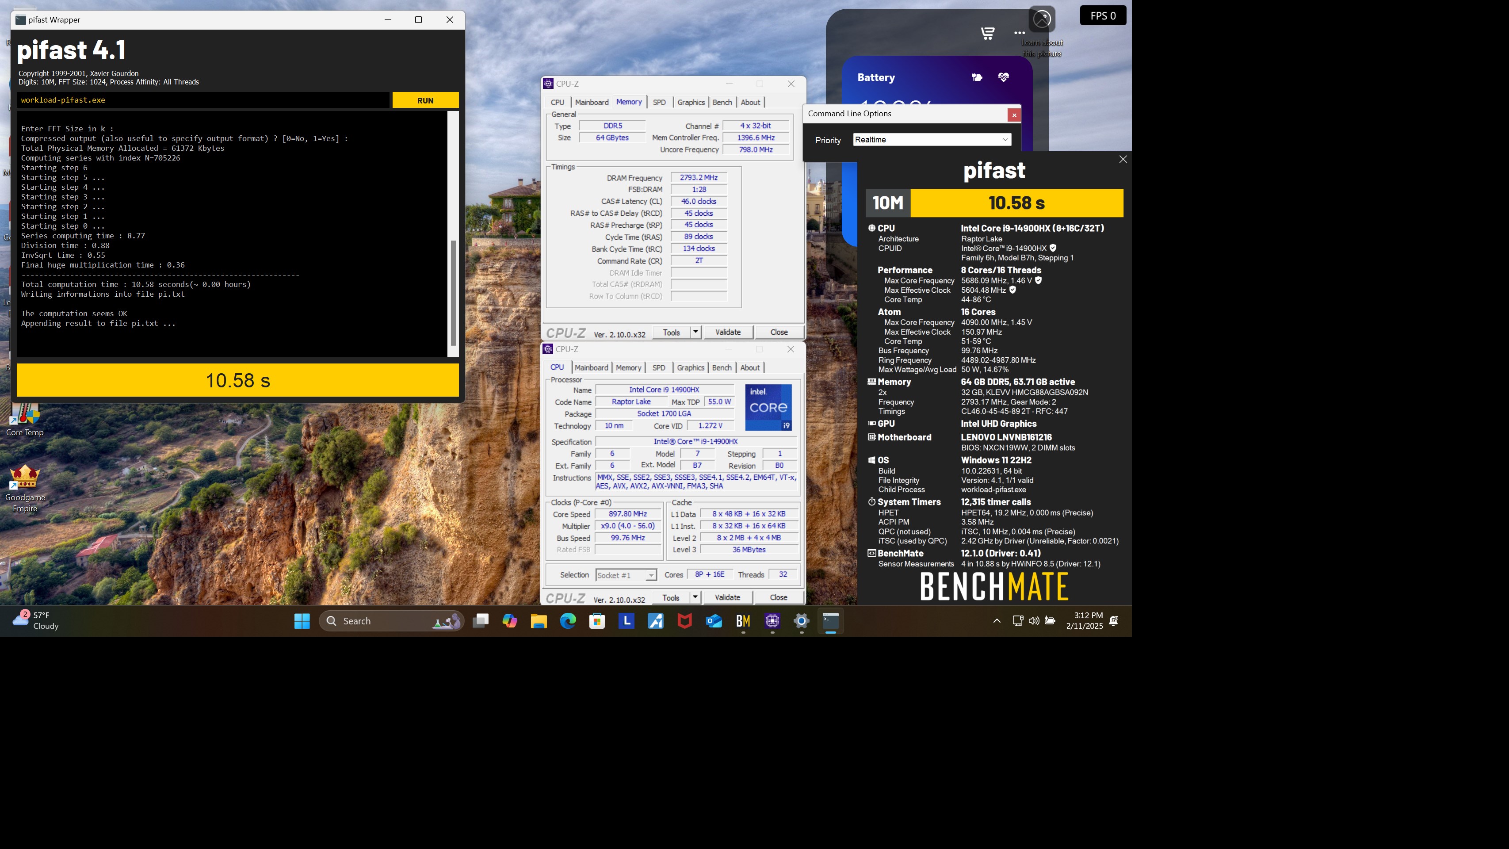1509x849 pixels.
Task: Click the taskbar Search box
Action: coord(391,621)
